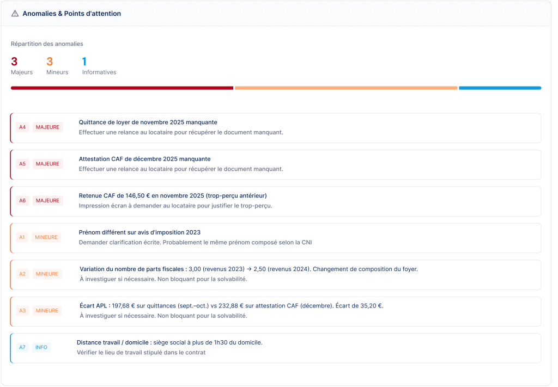
Task: Filter by Informatives anomaly count
Action: point(99,66)
